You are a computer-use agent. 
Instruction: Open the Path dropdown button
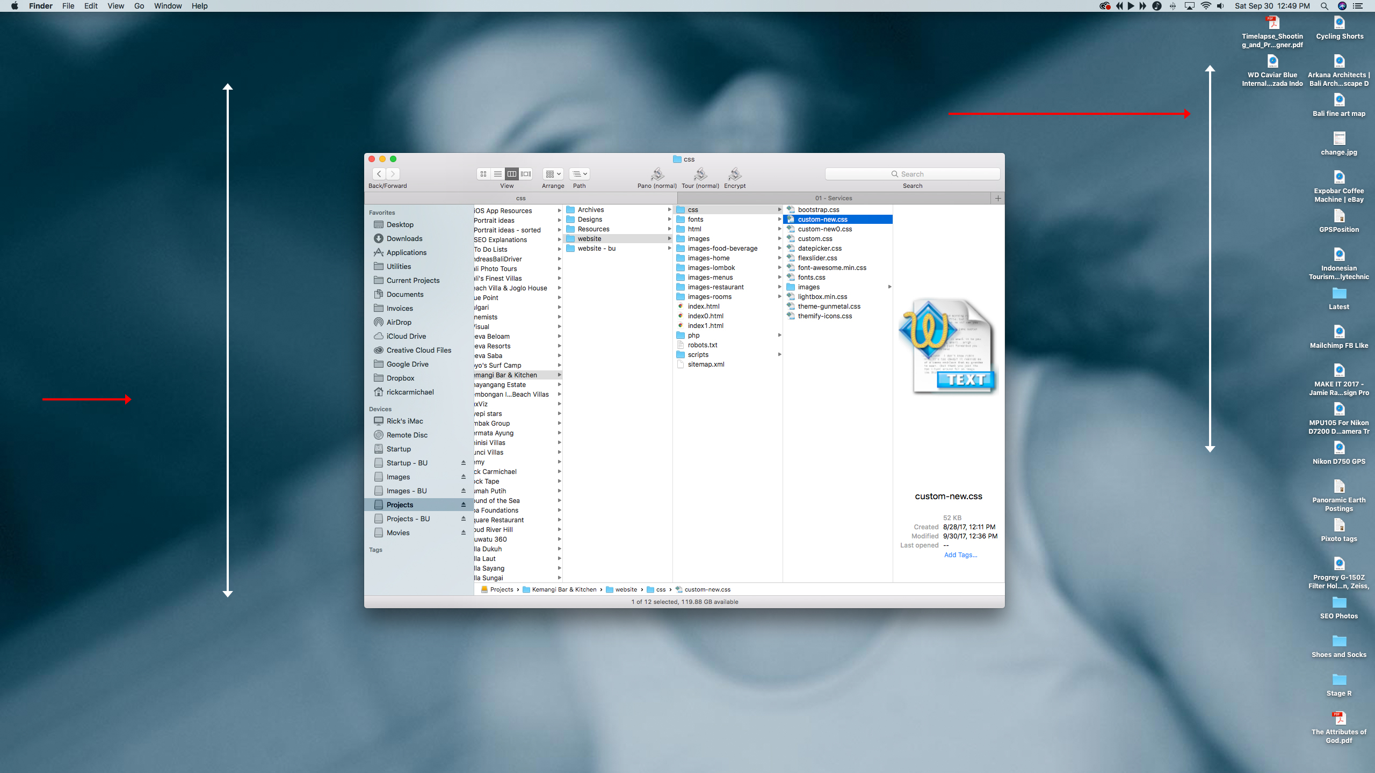point(580,174)
